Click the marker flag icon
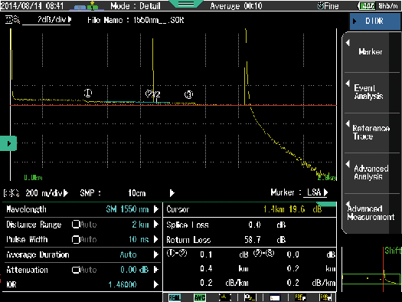This screenshot has height=302, width=402. pyautogui.click(x=250, y=297)
